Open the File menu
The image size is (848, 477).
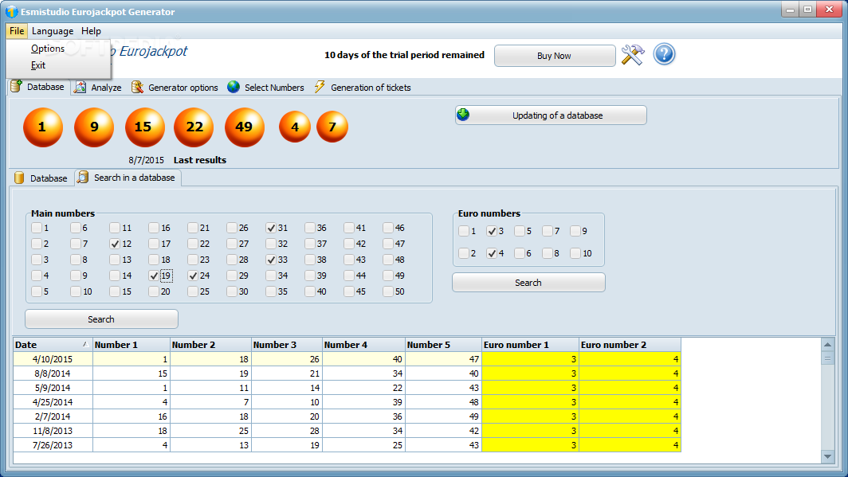tap(17, 31)
